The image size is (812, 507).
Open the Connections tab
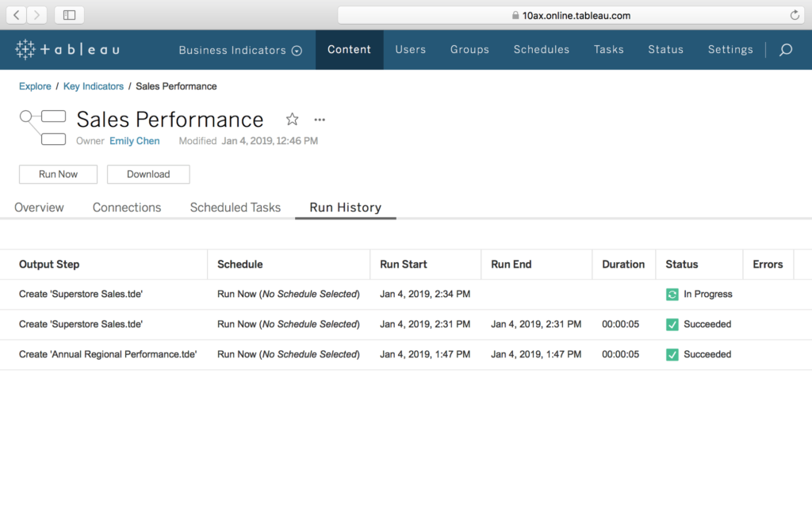pos(127,208)
